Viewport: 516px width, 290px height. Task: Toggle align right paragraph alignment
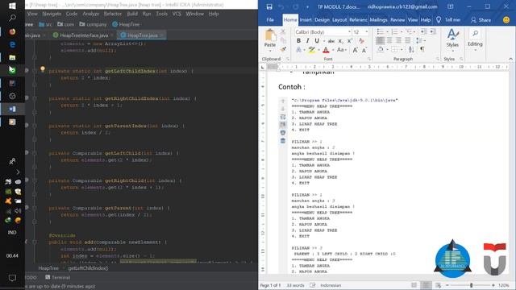tap(398, 40)
